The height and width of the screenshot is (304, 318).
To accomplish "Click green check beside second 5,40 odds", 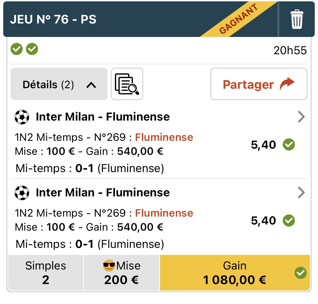I will click(289, 220).
